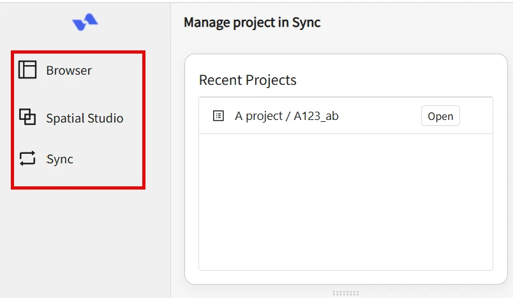Image resolution: width=513 pixels, height=298 pixels.
Task: Click the Recent Projects heading
Action: pos(248,80)
